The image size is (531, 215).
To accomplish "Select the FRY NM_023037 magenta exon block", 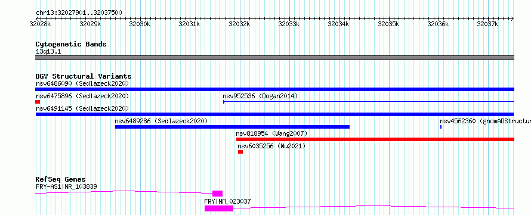I will point(219,208).
